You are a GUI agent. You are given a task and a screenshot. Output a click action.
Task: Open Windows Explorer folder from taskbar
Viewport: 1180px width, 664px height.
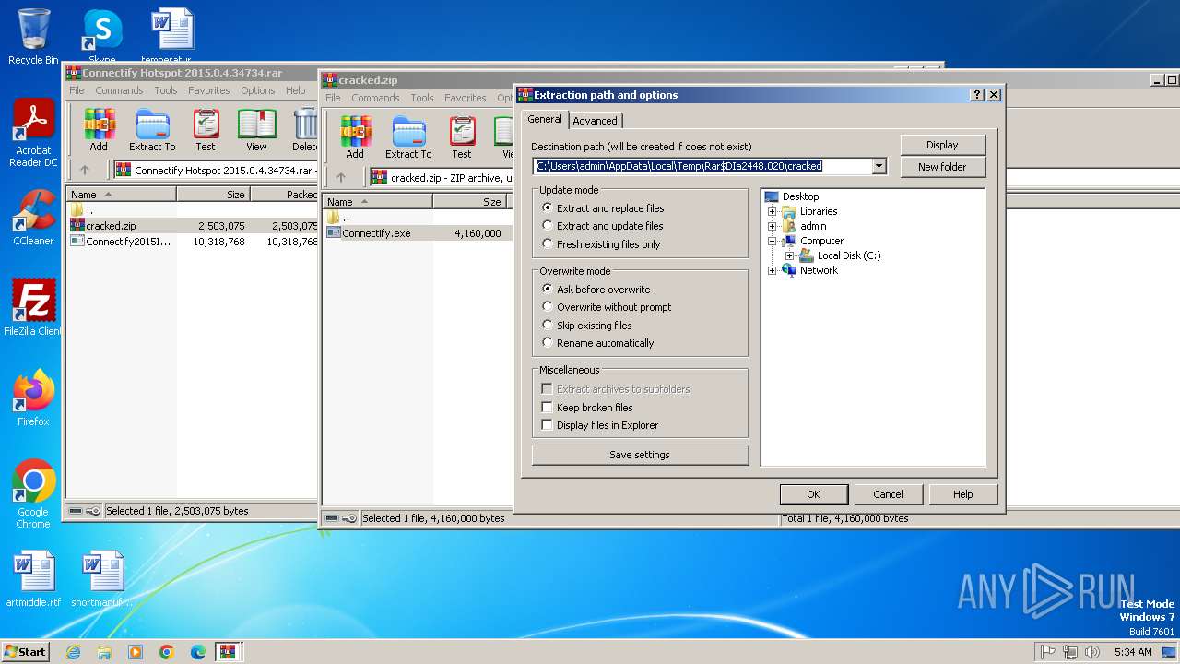click(x=104, y=652)
